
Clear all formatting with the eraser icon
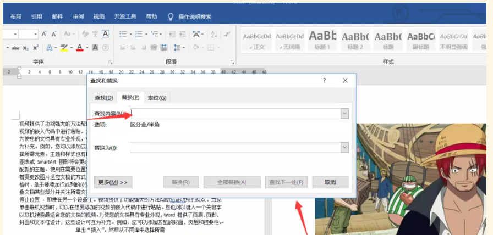[85, 34]
